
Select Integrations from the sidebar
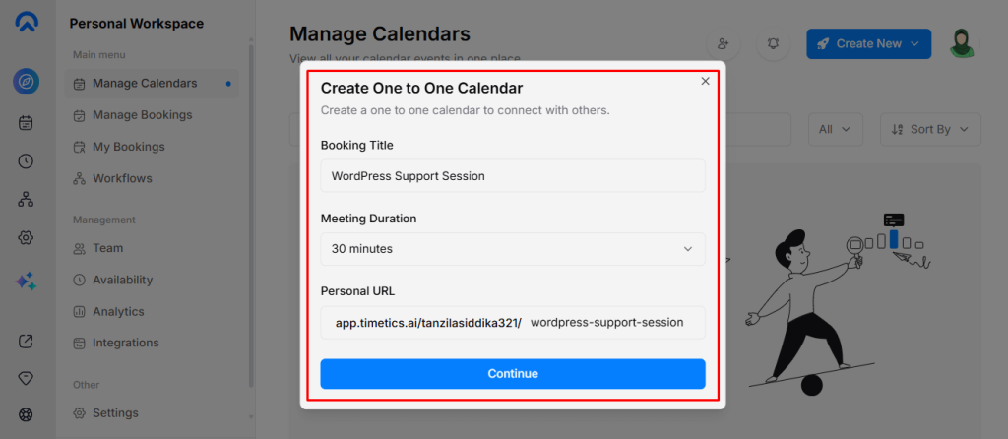(125, 344)
